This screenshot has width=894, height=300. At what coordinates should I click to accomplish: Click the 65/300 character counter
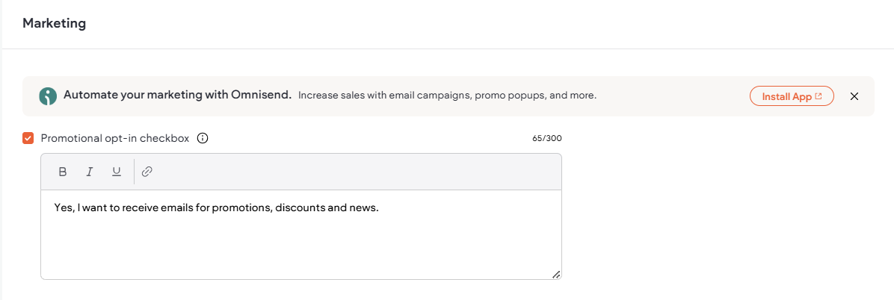tap(547, 139)
